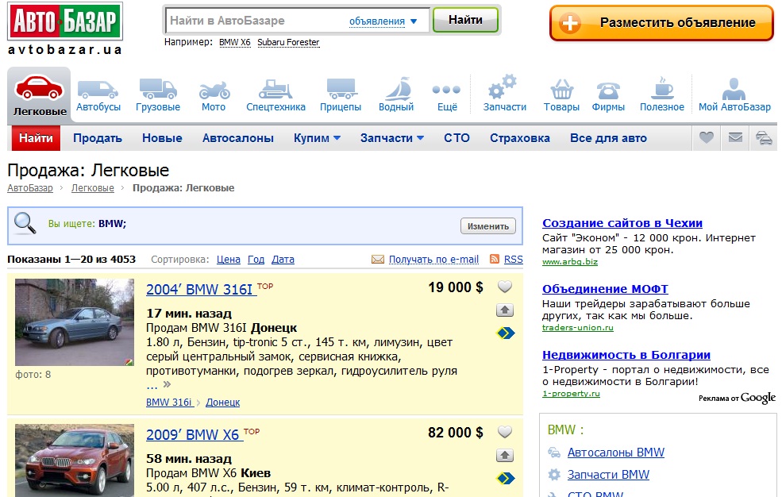Open the BMW 316I car photo thumbnail

pyautogui.click(x=75, y=322)
